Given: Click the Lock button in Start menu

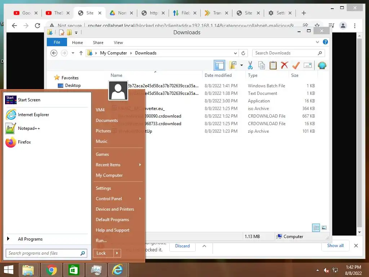Looking at the screenshot, I should (103, 253).
